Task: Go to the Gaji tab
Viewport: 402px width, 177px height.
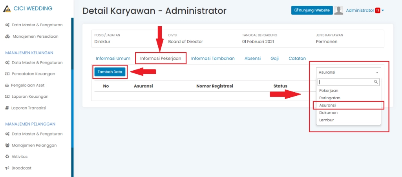Action: tap(274, 58)
